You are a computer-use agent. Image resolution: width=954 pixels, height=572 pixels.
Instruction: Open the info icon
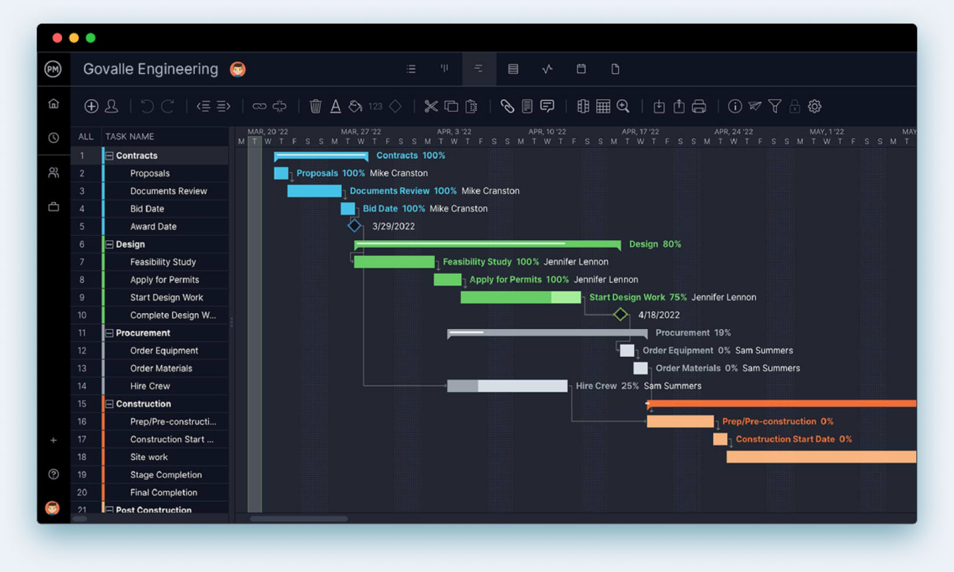coord(735,106)
